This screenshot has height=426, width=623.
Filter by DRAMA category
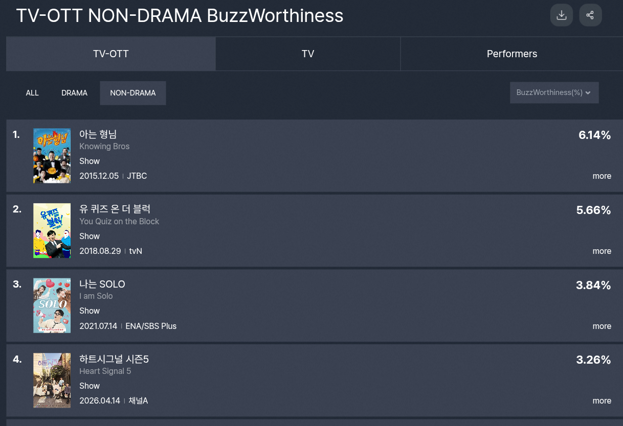click(75, 93)
